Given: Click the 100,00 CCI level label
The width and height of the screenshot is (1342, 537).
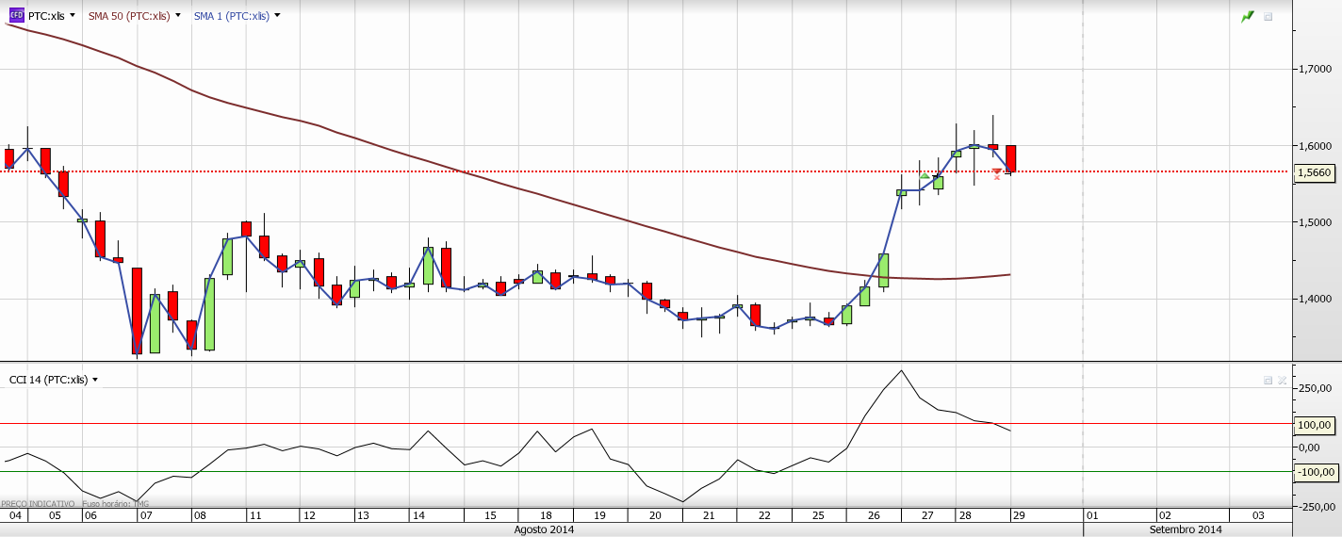Looking at the screenshot, I should point(1316,425).
